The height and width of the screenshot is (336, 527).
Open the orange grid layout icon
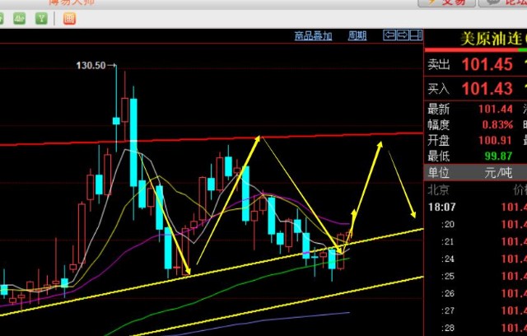coord(69,17)
